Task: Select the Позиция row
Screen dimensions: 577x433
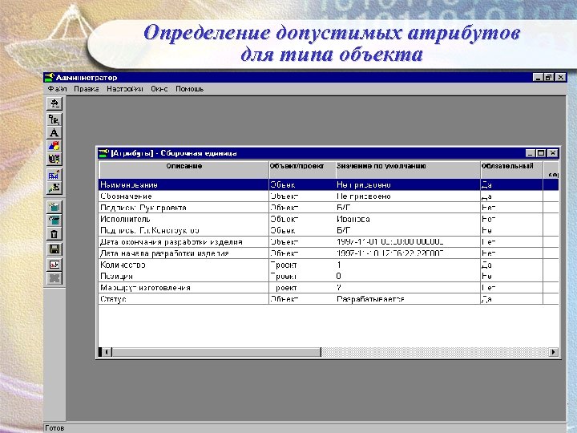Action: click(x=329, y=276)
